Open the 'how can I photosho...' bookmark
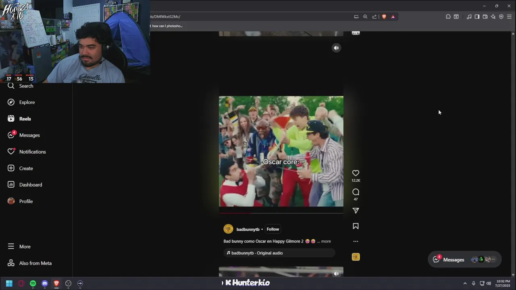 tap(166, 26)
